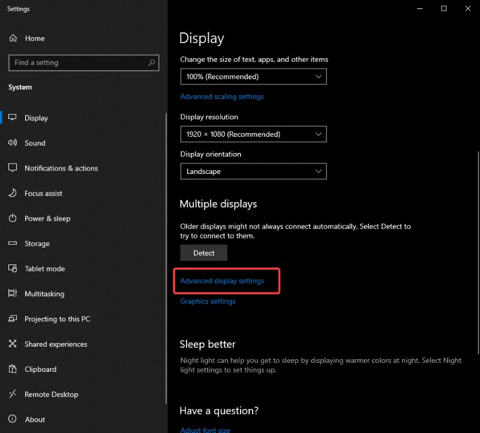Click the Focus assist moon icon
Viewport: 480px width, 433px height.
click(13, 194)
